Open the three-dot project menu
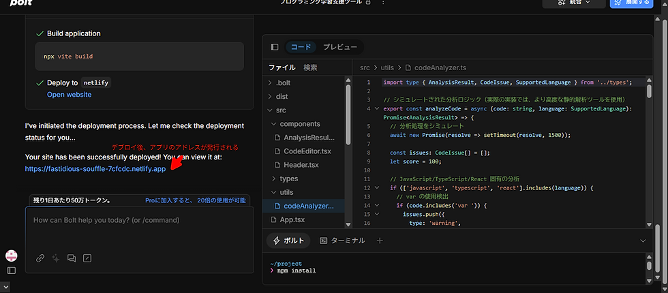Viewport: 668px width, 293px height. click(383, 2)
